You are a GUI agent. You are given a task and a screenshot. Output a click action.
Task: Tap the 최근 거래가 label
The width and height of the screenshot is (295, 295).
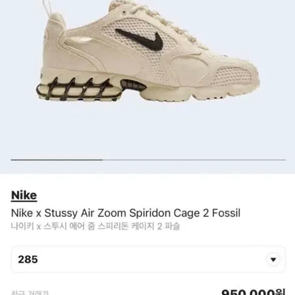pyautogui.click(x=30, y=293)
